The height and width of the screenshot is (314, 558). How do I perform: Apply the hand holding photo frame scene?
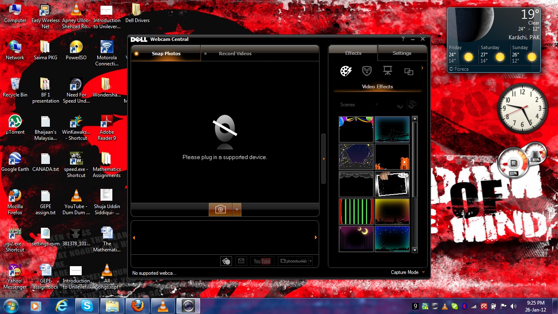(x=392, y=184)
